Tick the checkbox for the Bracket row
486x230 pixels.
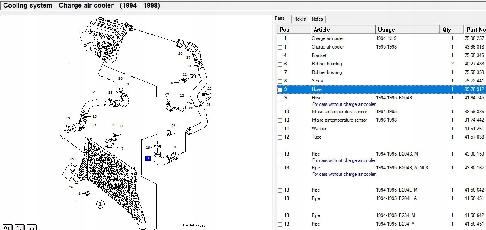point(280,56)
